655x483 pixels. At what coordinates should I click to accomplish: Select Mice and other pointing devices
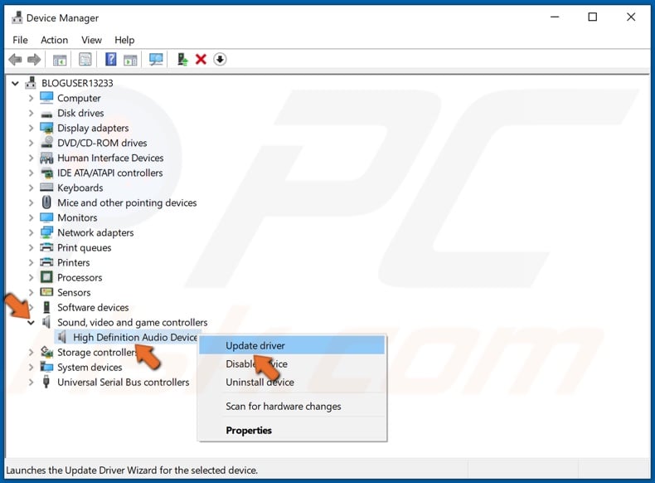pyautogui.click(x=127, y=202)
